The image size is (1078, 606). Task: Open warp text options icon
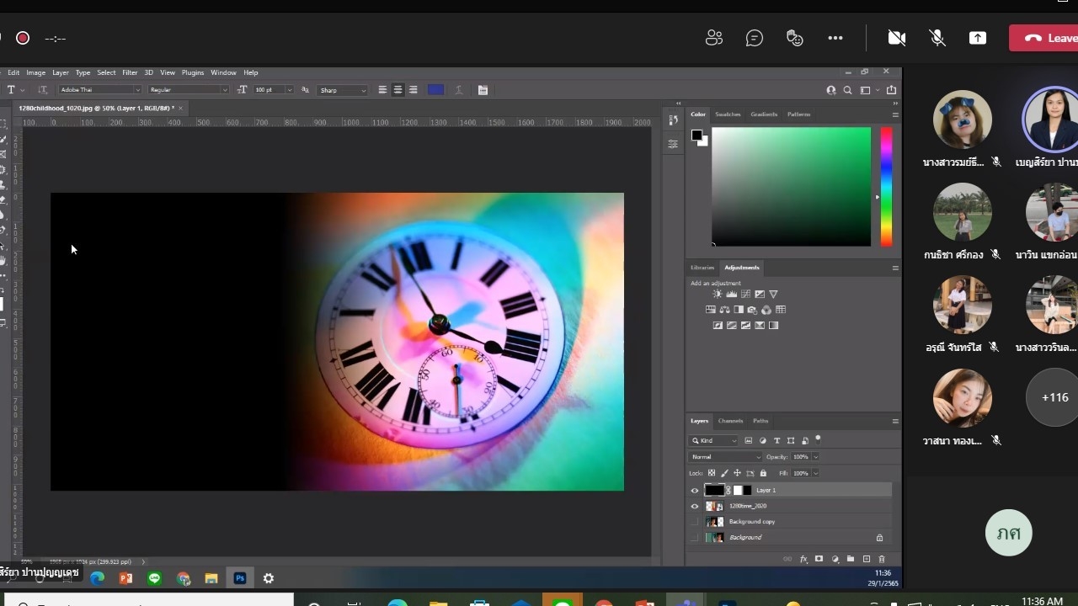click(459, 90)
